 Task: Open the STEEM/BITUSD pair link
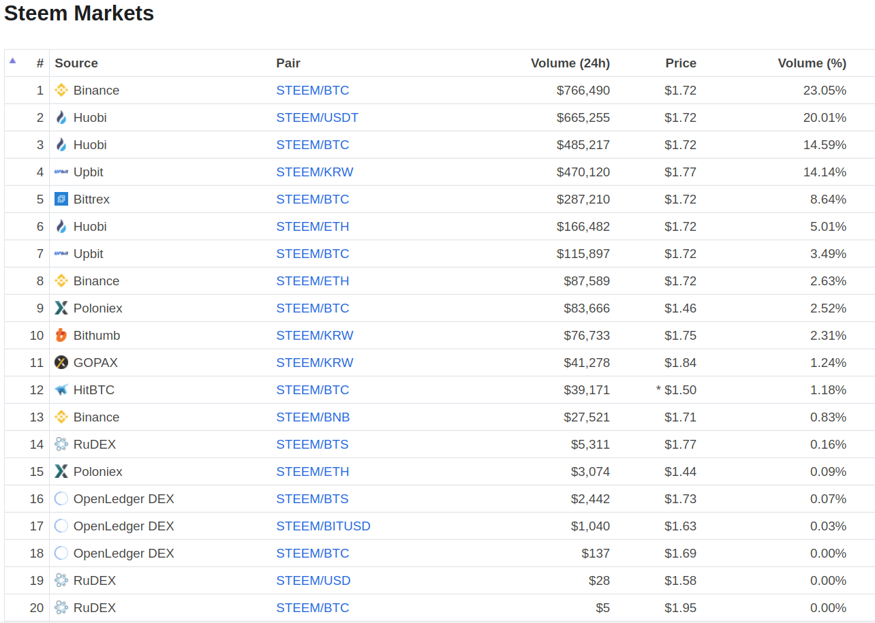tap(324, 526)
